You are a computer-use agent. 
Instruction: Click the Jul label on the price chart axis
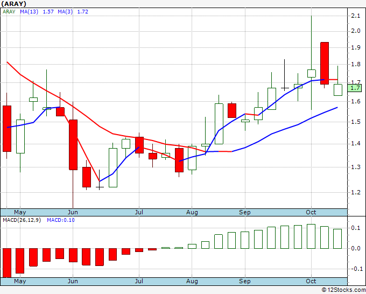point(139,213)
